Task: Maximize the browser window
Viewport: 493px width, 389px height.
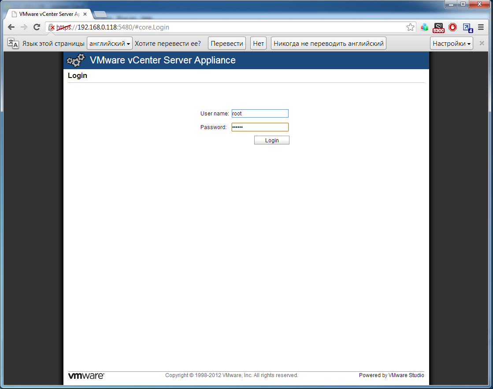Action: pos(463,4)
